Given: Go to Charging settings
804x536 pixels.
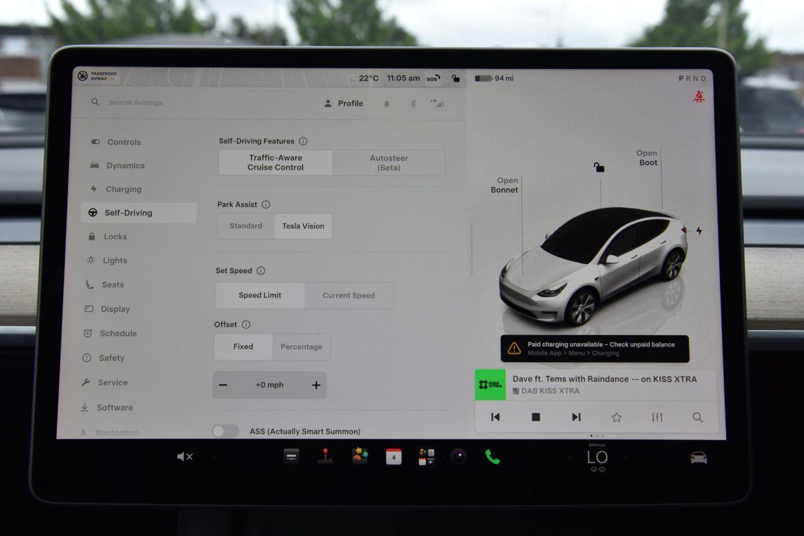Looking at the screenshot, I should (116, 189).
